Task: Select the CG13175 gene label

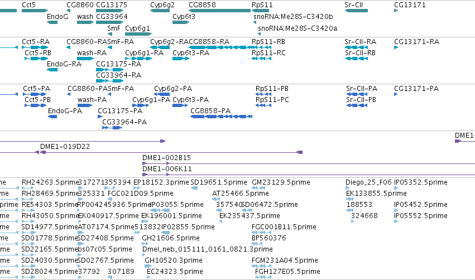Action: 112,5
